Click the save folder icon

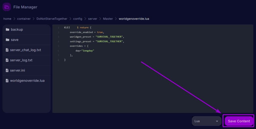(7, 40)
